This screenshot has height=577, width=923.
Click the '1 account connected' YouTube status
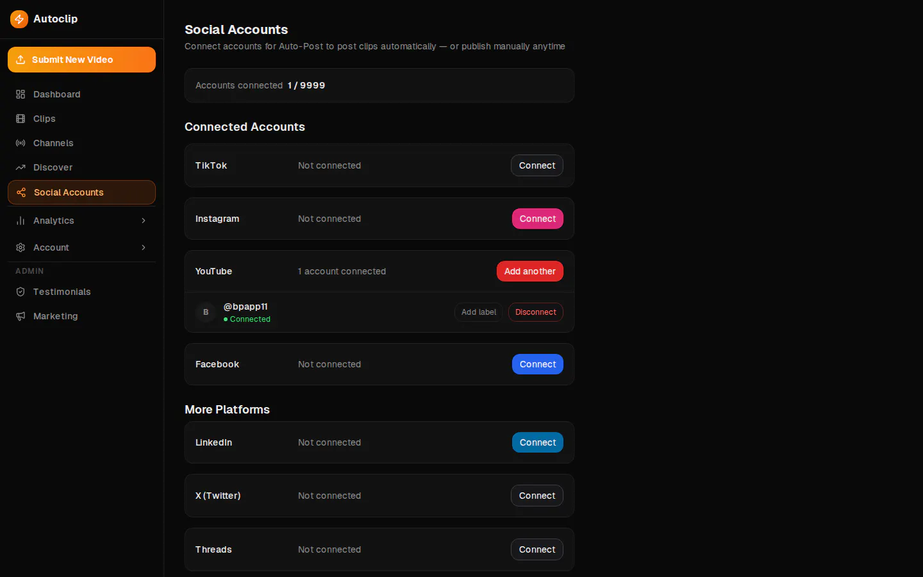[342, 271]
